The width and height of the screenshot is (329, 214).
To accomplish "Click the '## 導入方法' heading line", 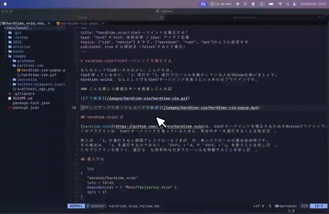I will click(92, 159).
